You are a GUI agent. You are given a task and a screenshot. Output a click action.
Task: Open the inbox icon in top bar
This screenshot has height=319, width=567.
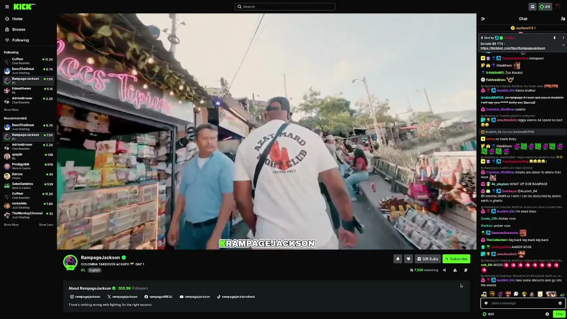[532, 7]
